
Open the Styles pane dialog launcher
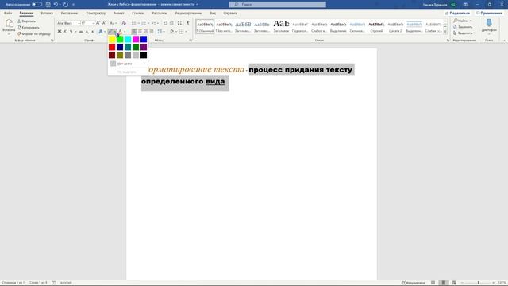pos(448,41)
